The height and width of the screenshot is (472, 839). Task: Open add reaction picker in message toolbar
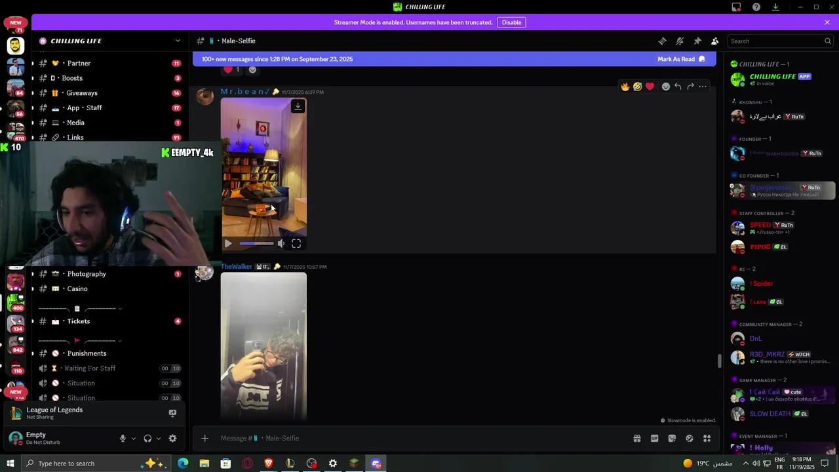[x=665, y=87]
